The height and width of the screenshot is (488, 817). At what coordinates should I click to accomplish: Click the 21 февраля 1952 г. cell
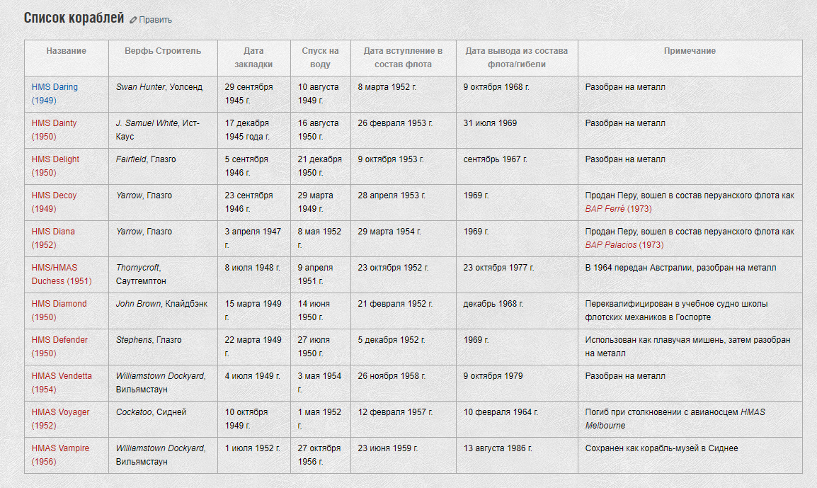click(404, 310)
